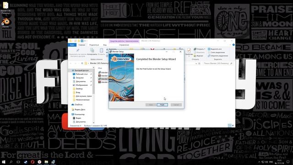Open the notification center icon
293x165 pixels.
point(288,162)
